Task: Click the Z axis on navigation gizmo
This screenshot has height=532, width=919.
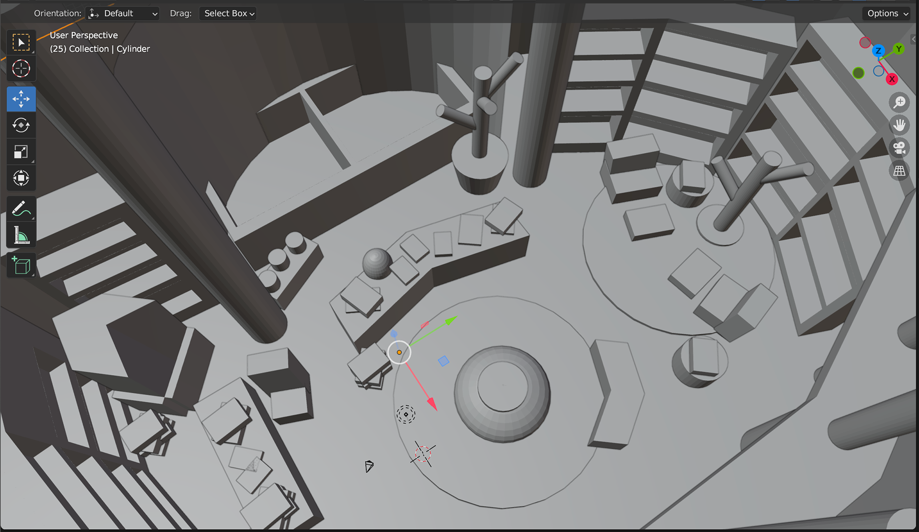Action: pyautogui.click(x=878, y=50)
